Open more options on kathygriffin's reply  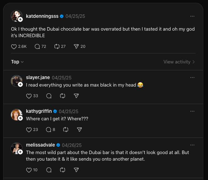[192, 111]
